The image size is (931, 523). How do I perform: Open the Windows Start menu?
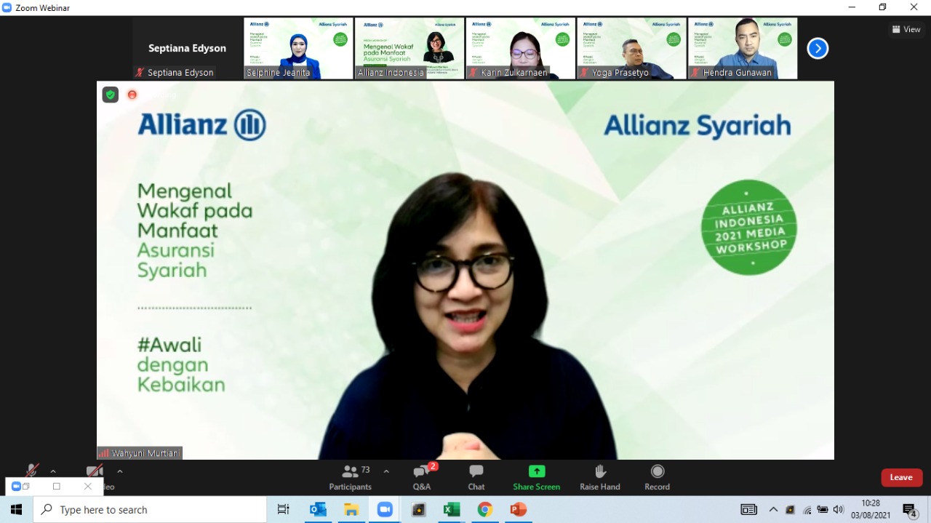(16, 510)
